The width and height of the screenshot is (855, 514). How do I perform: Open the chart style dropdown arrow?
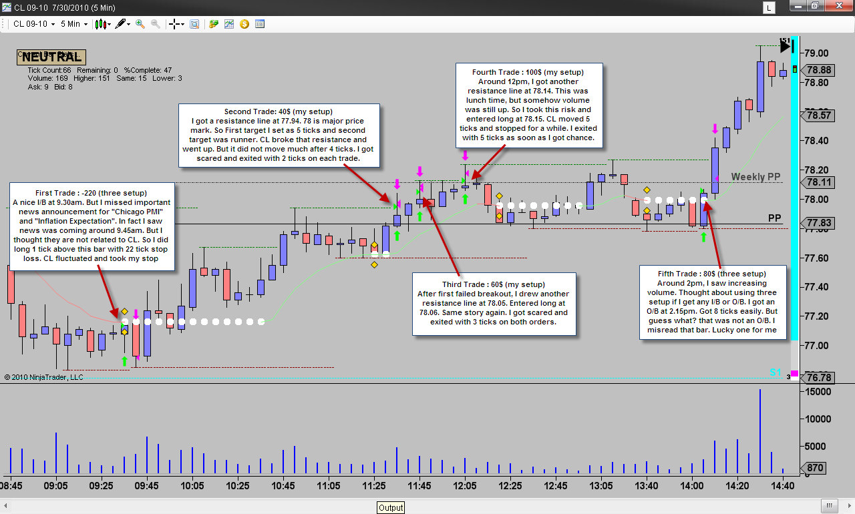pos(109,24)
